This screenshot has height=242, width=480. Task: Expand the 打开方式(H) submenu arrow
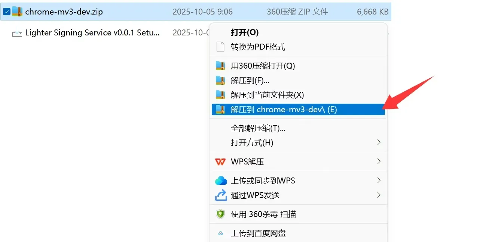point(379,142)
